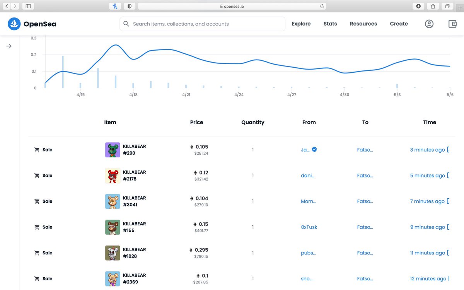Open seller Mom... profile link
The width and height of the screenshot is (464, 290).
pyautogui.click(x=309, y=201)
